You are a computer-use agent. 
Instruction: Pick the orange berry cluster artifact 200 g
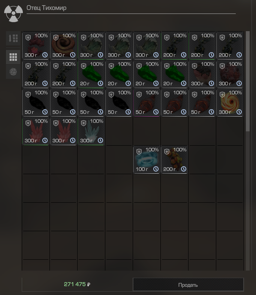click(x=175, y=160)
